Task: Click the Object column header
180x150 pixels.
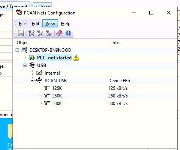Action: [x=61, y=43]
